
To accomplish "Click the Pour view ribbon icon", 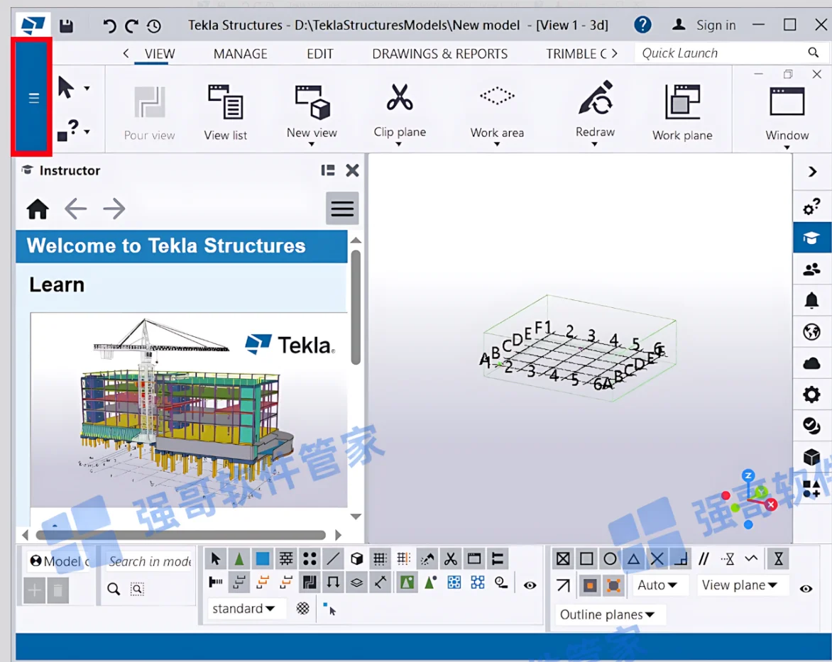I will [149, 112].
